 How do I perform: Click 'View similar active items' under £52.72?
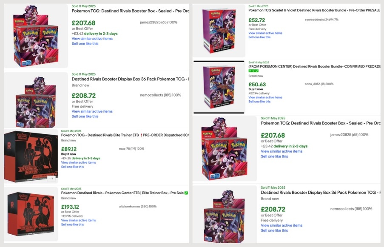pyautogui.click(x=265, y=33)
